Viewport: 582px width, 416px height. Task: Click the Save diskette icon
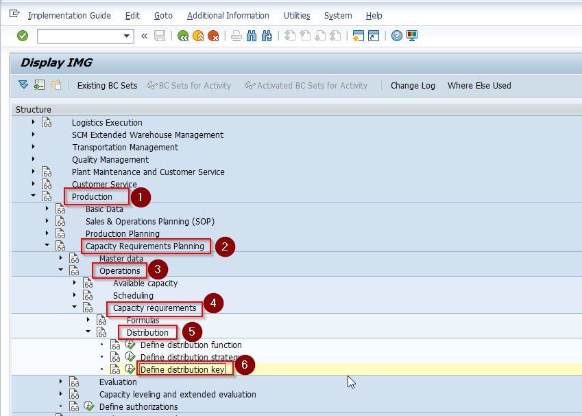click(x=160, y=36)
